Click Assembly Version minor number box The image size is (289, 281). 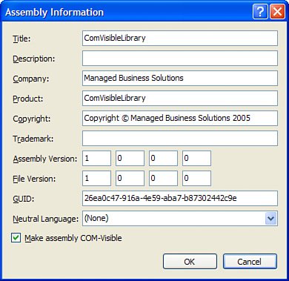point(130,159)
